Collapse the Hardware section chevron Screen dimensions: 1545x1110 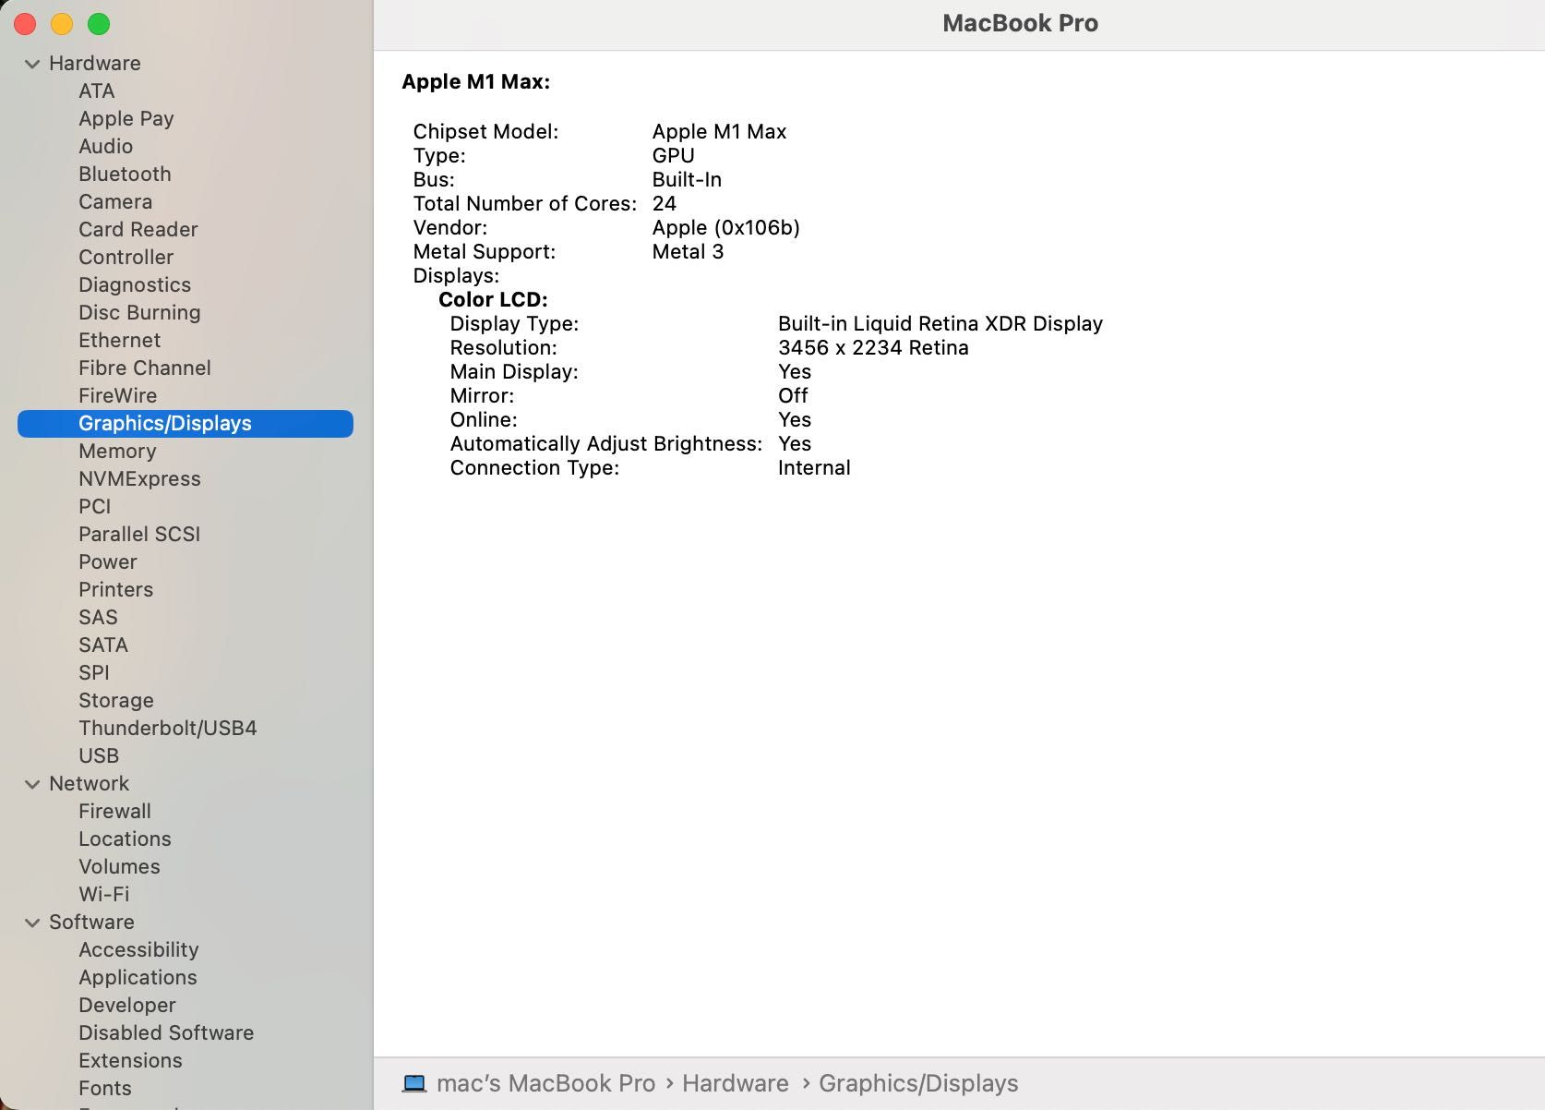(x=32, y=64)
